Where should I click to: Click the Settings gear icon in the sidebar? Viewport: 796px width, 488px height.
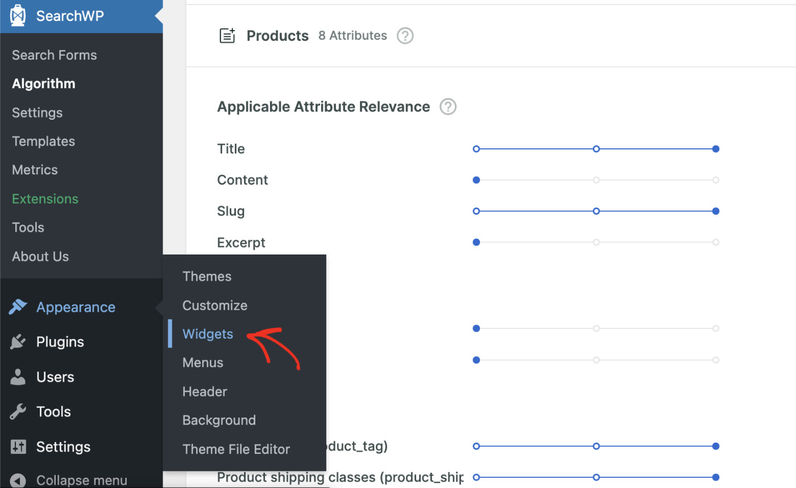18,447
